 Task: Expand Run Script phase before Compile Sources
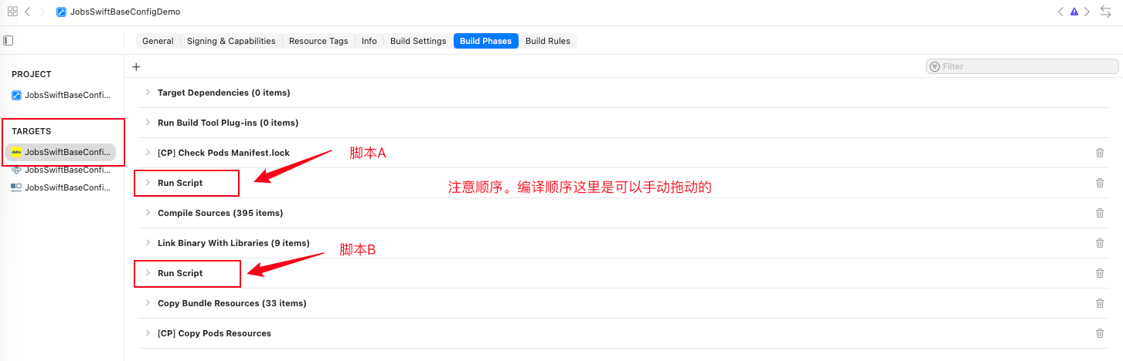click(148, 183)
